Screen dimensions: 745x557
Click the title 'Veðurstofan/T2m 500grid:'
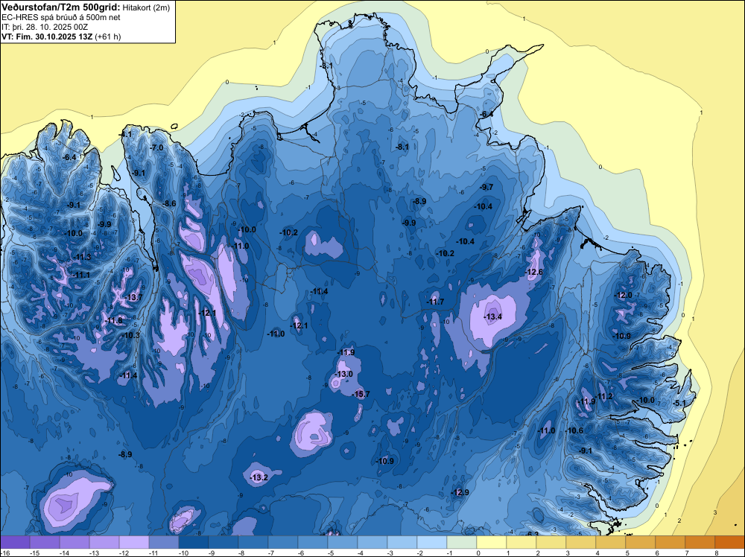[x=61, y=7]
